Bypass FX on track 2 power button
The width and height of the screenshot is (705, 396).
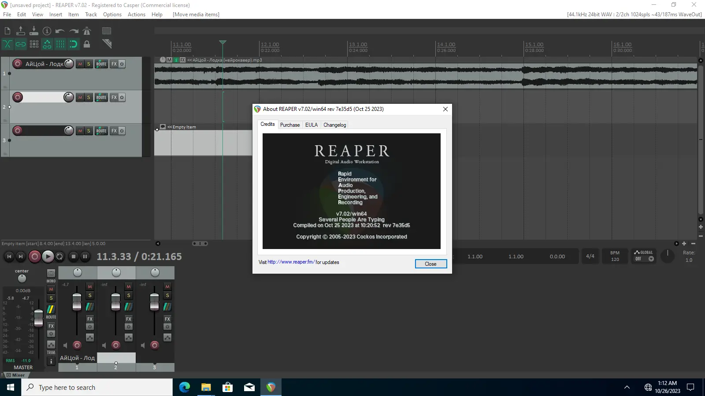click(x=122, y=97)
